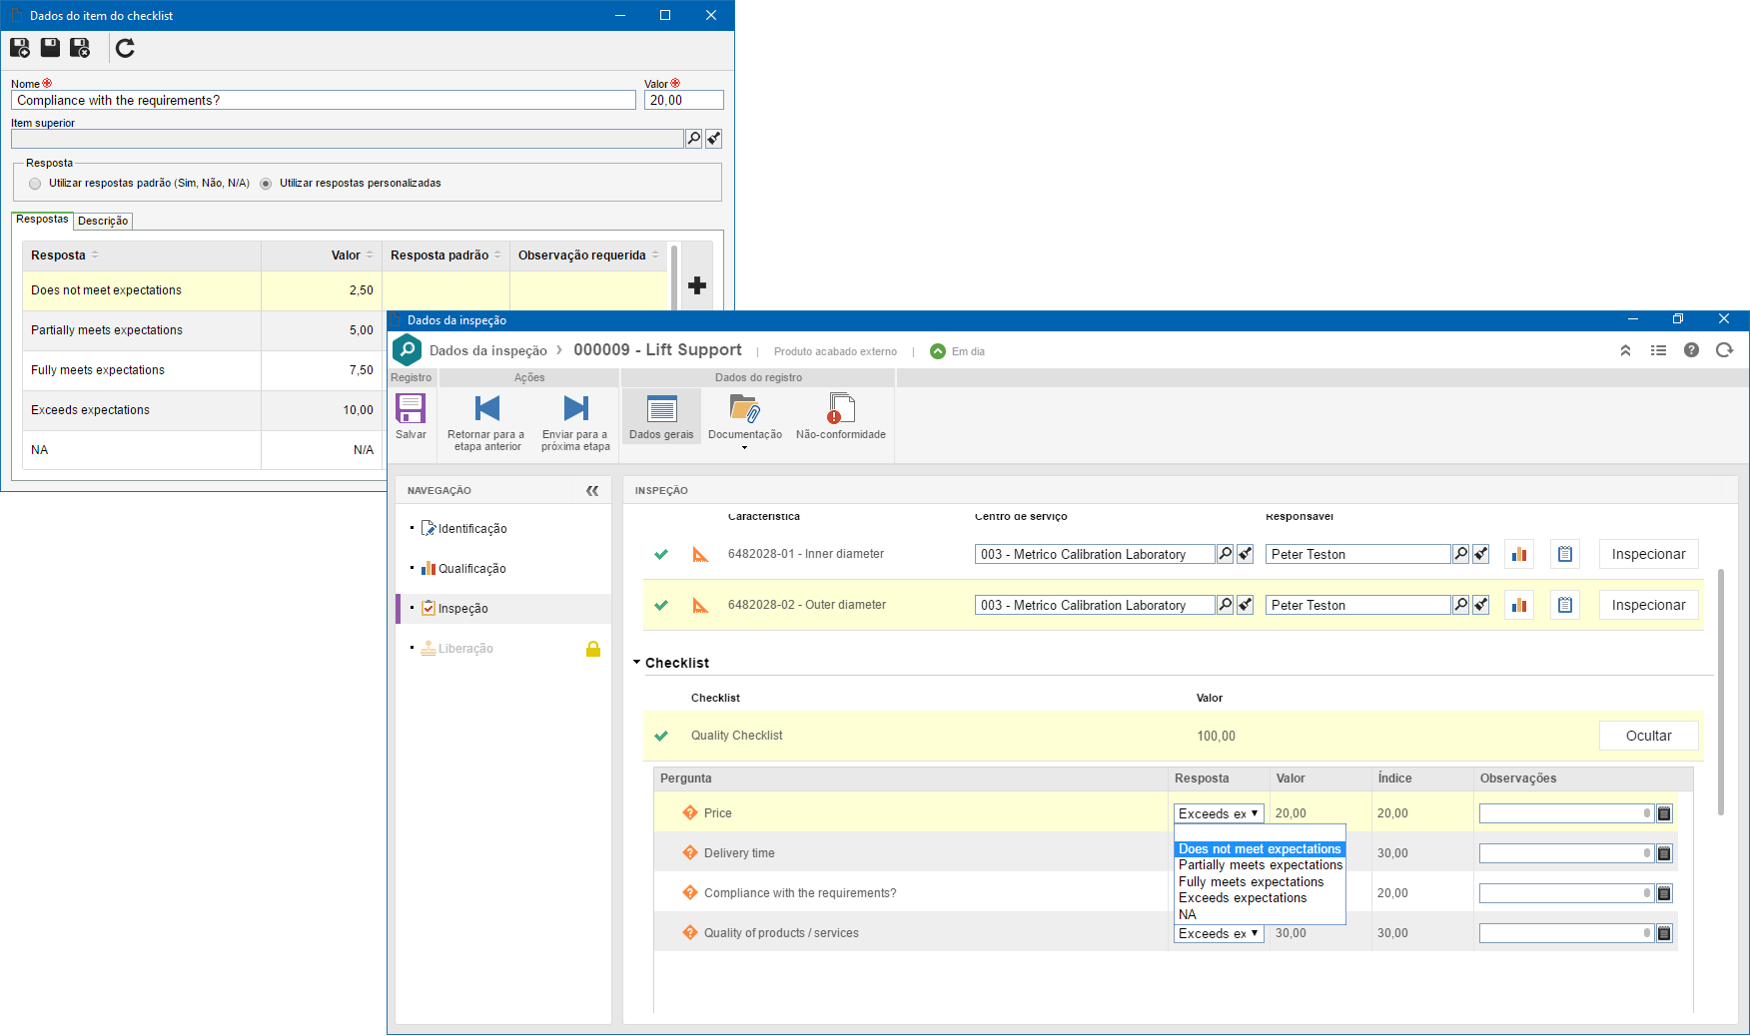This screenshot has width=1750, height=1036.
Task: Click the refresh icon in checklist toolbar
Action: pyautogui.click(x=125, y=48)
